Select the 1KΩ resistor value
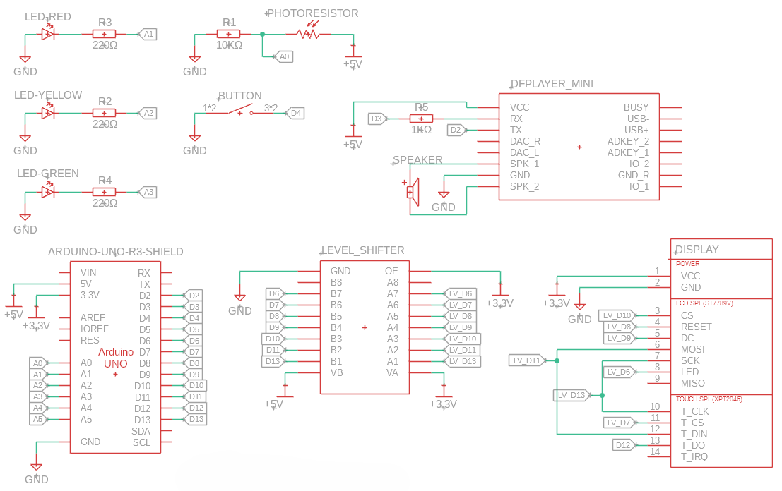The height and width of the screenshot is (491, 782). 422,130
